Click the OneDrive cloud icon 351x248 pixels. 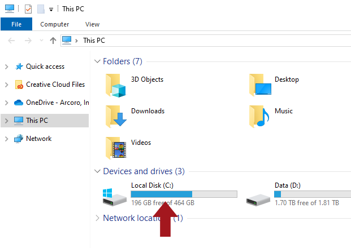[x=19, y=103]
